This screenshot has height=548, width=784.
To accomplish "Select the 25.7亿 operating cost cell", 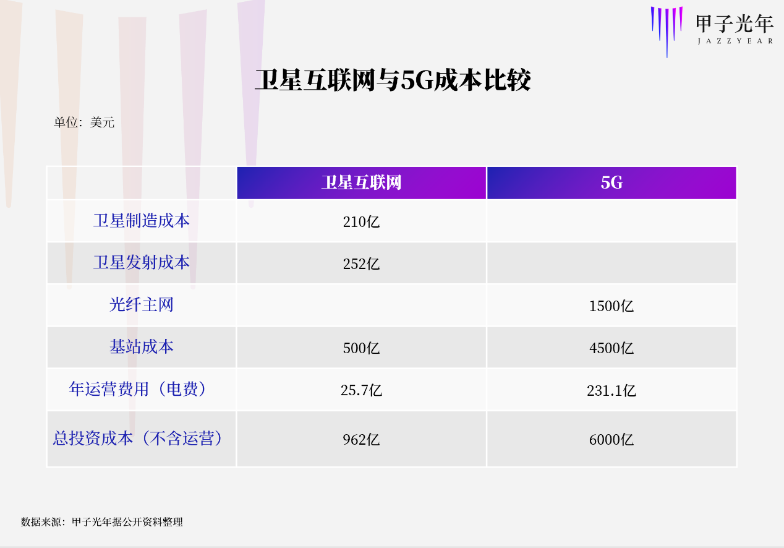I will [x=361, y=391].
